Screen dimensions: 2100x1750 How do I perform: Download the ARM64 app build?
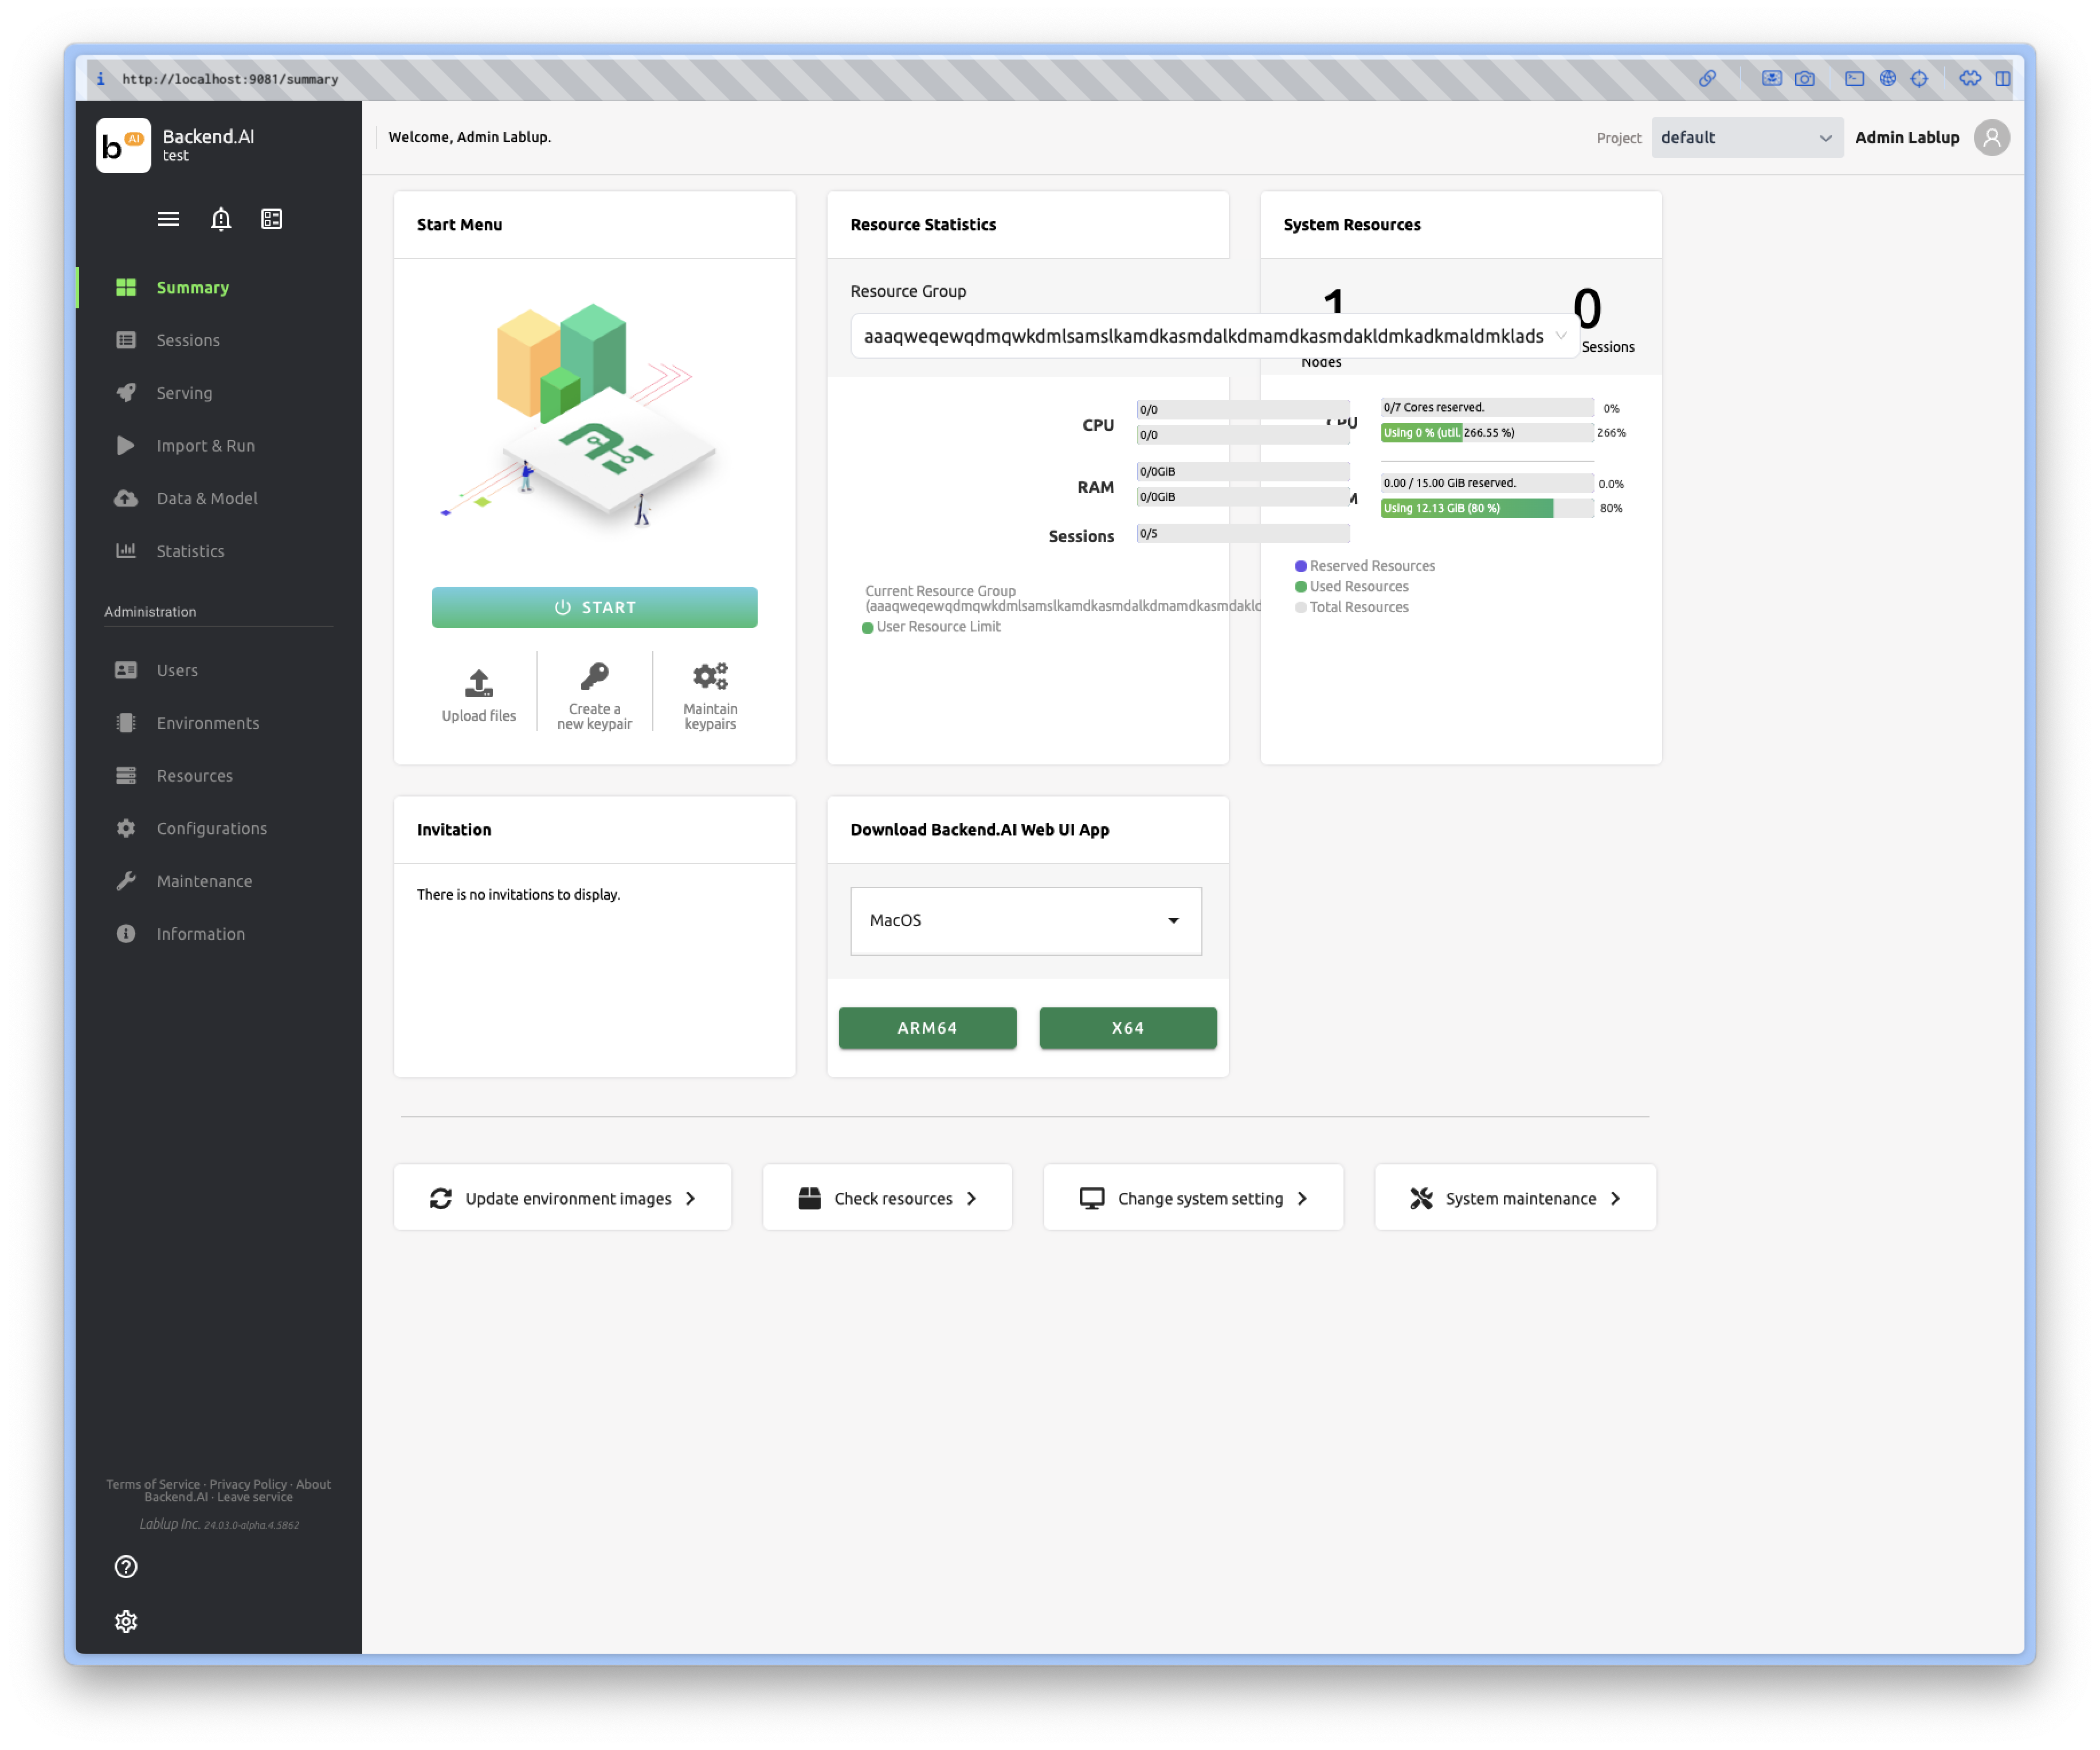(x=927, y=1028)
